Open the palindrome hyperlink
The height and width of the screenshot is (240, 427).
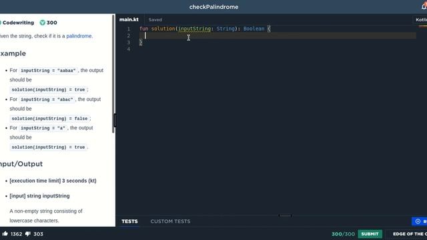[79, 36]
